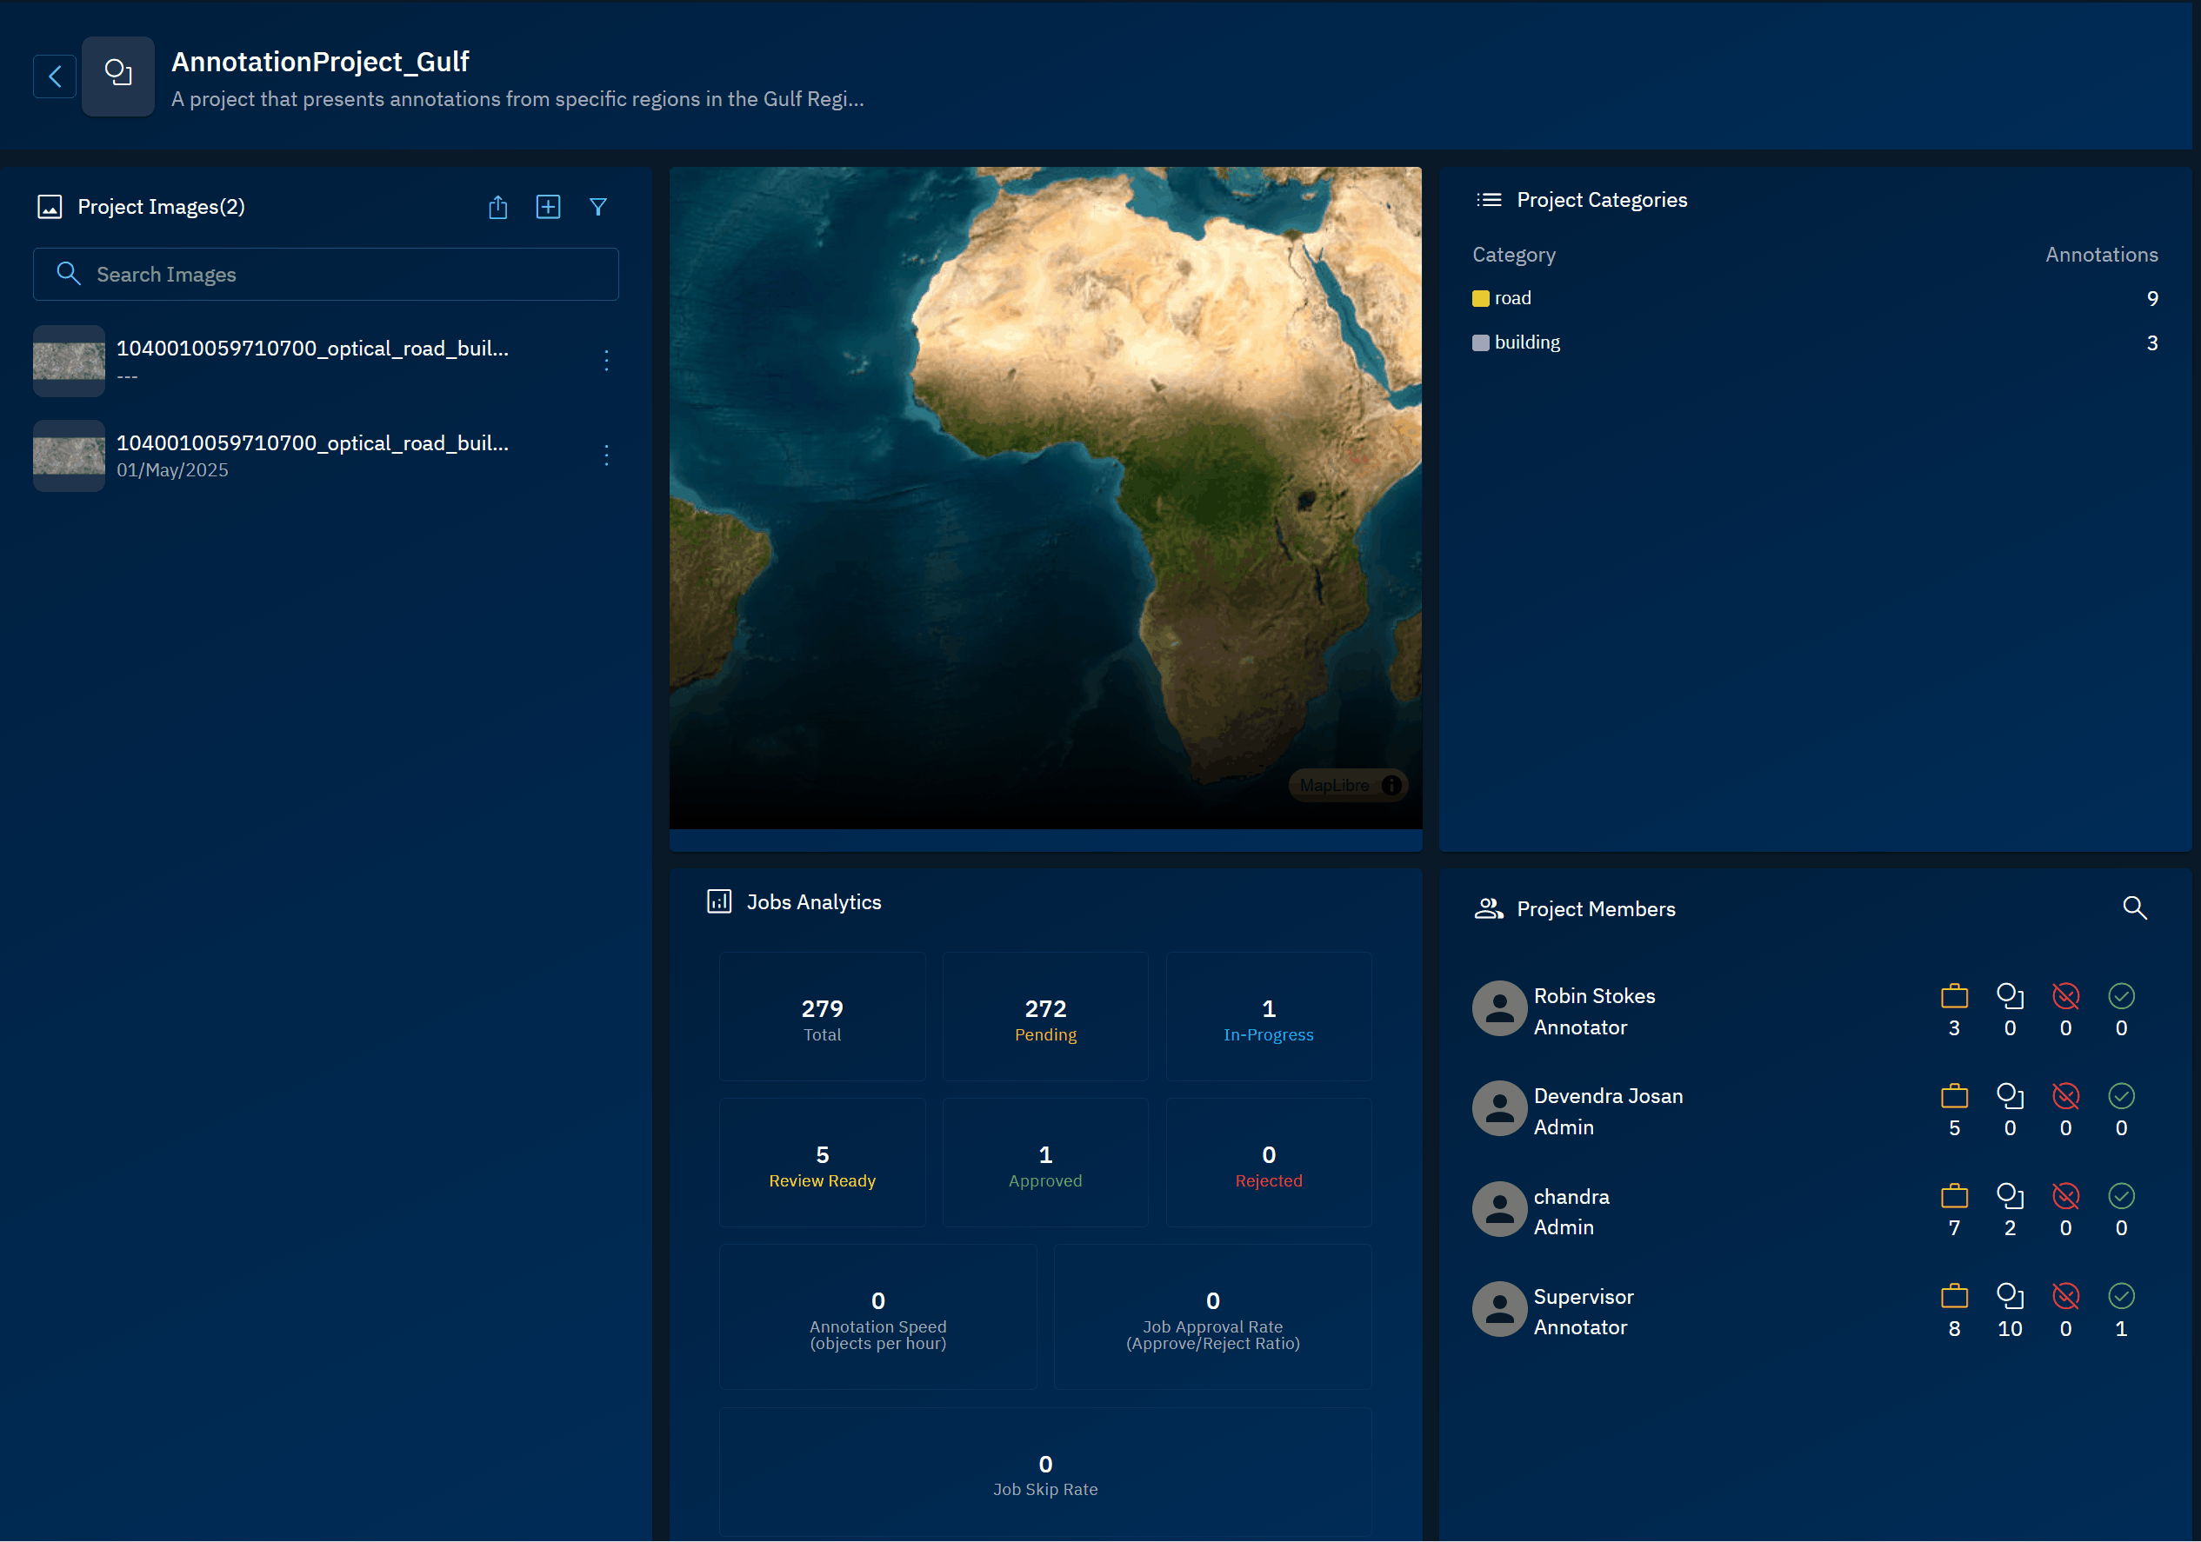
Task: Click in the Search Images field
Action: 326,274
